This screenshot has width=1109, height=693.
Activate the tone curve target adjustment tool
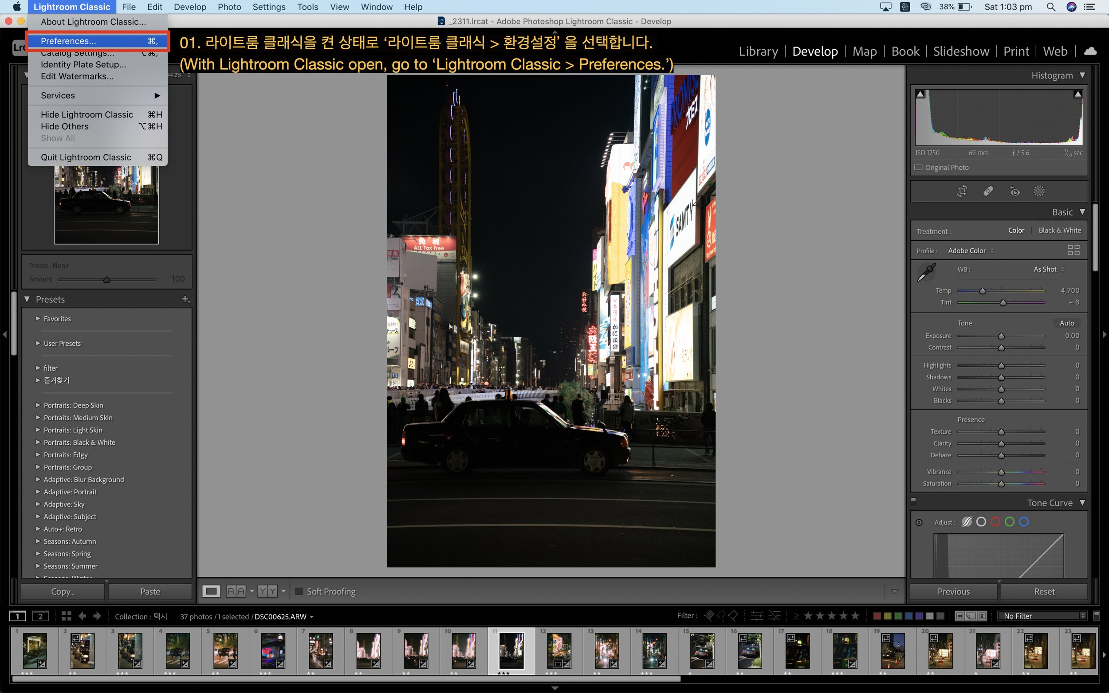pos(919,522)
